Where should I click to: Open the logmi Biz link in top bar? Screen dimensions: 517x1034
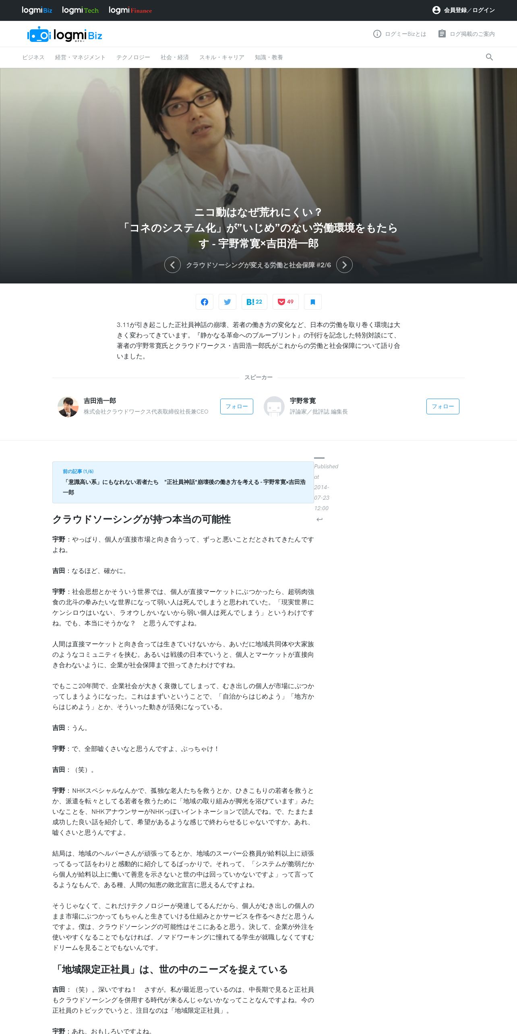tap(37, 10)
